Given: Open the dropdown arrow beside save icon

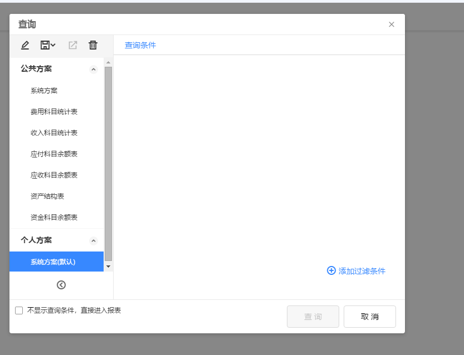Looking at the screenshot, I should (x=53, y=45).
